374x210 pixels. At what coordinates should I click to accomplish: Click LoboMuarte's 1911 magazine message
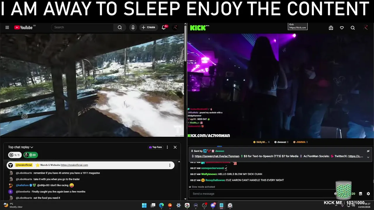point(67,173)
